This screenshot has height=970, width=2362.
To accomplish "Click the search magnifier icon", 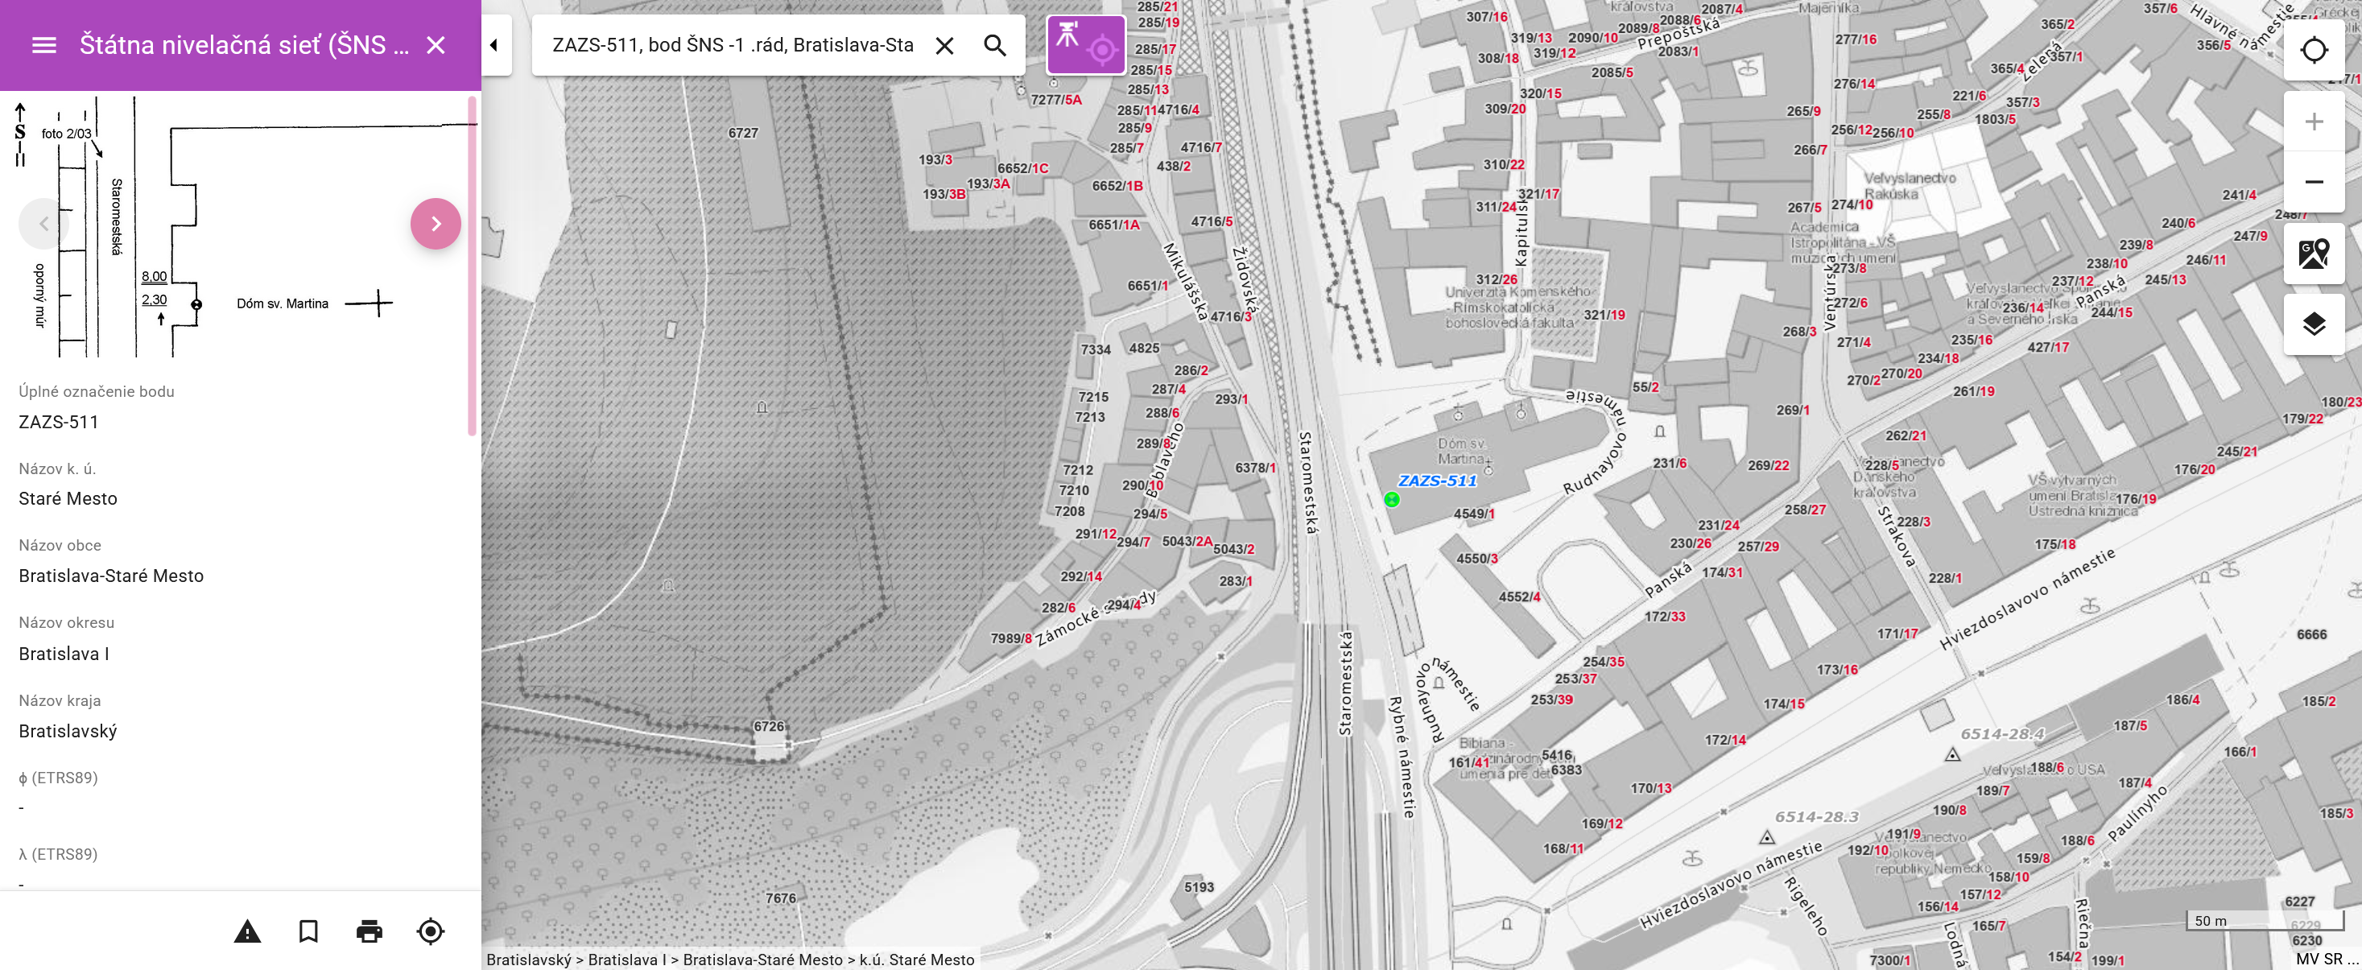I will 995,45.
